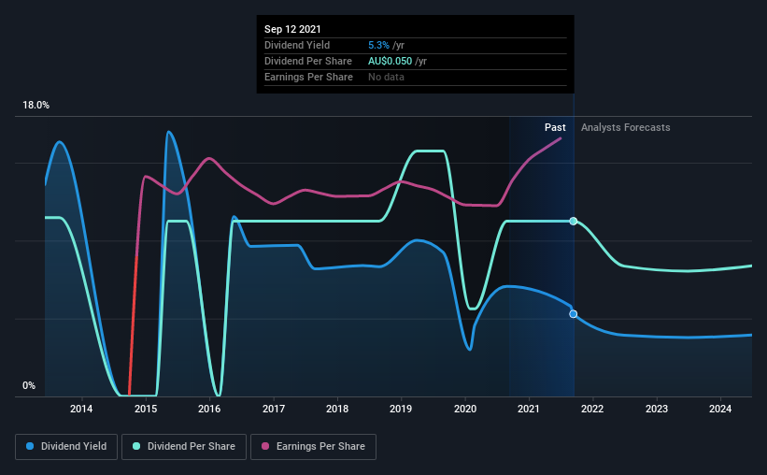This screenshot has width=767, height=475.
Task: Click the 2023 x-axis label
Action: (657, 409)
